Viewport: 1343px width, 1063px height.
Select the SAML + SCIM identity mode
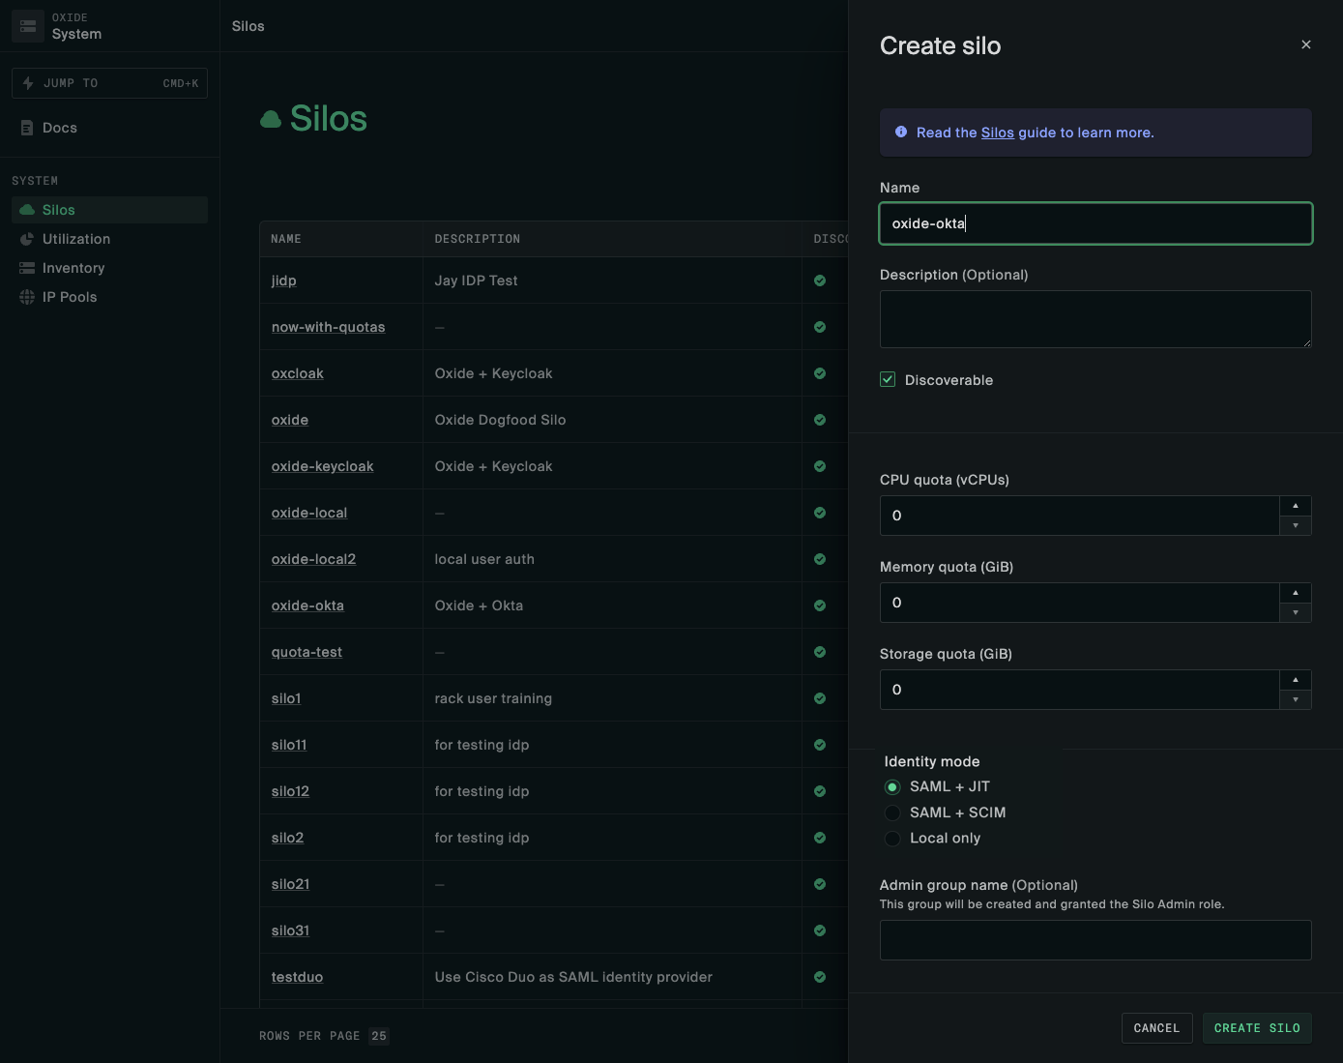pos(892,812)
